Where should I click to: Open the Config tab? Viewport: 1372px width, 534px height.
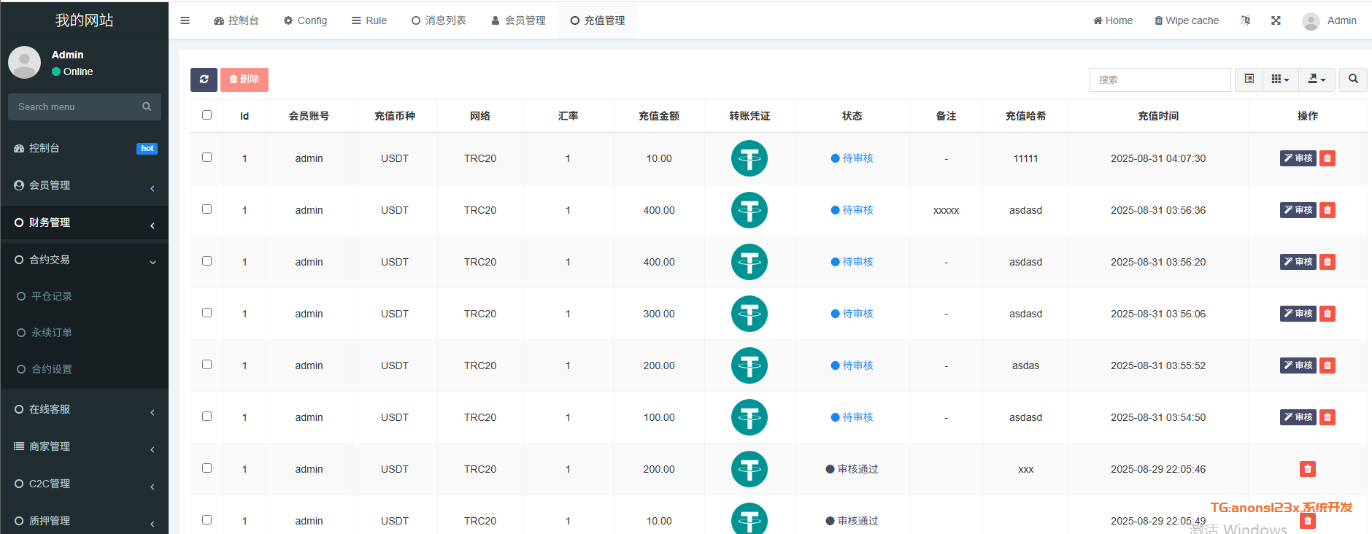(x=305, y=20)
